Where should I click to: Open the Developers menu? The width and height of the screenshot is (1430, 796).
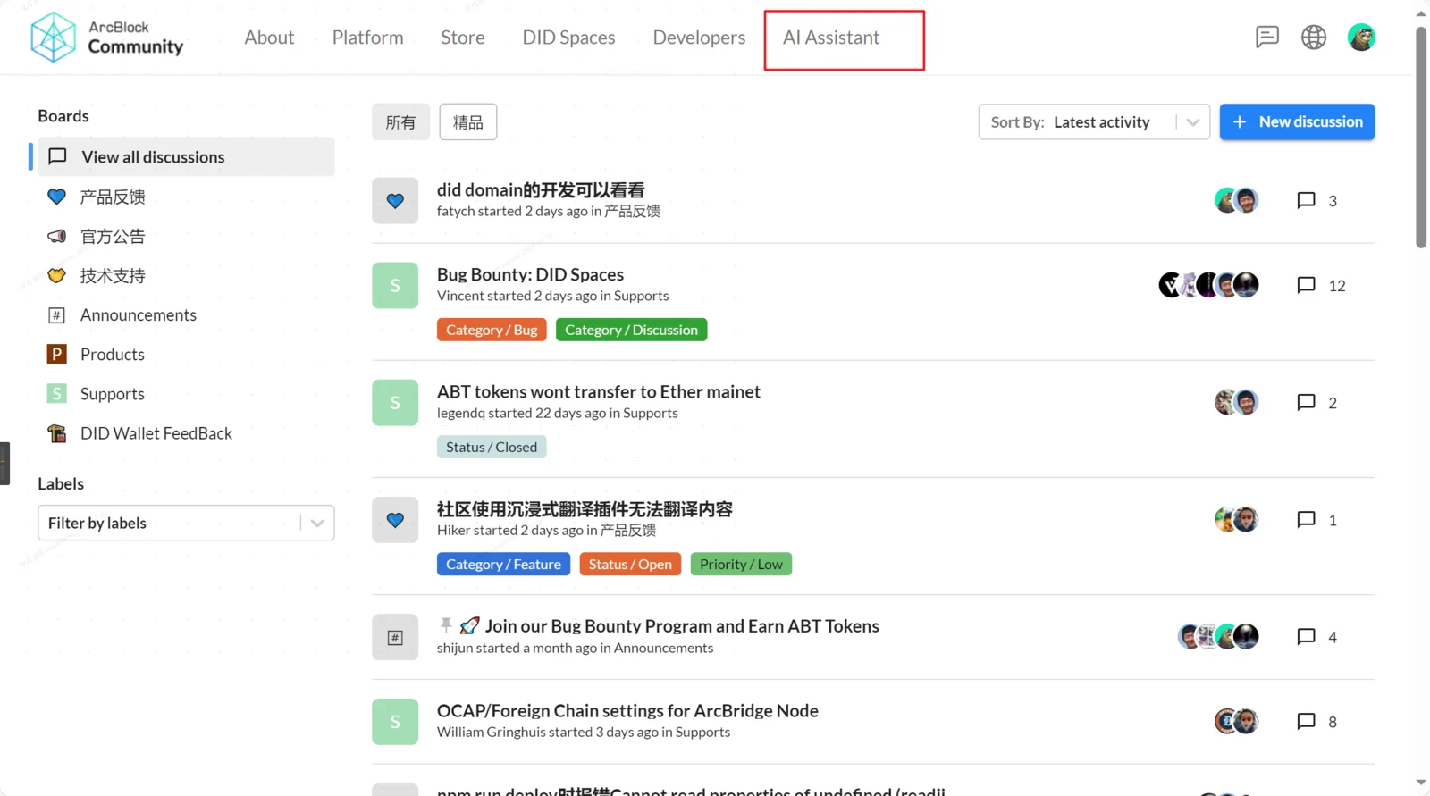[699, 38]
